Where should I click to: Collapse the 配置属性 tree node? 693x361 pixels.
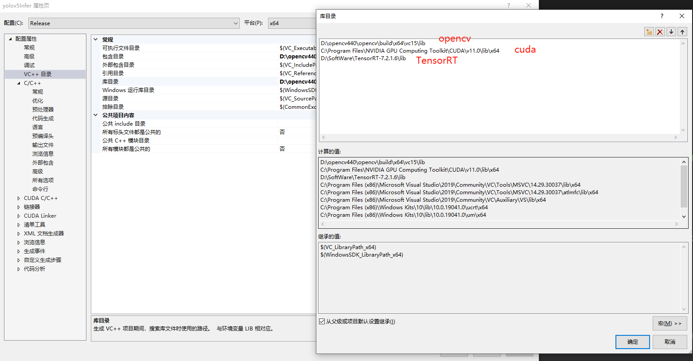(10, 39)
